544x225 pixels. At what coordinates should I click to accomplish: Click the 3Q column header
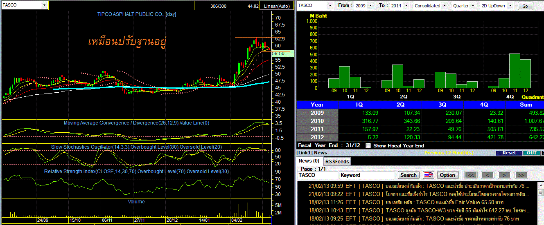point(442,105)
